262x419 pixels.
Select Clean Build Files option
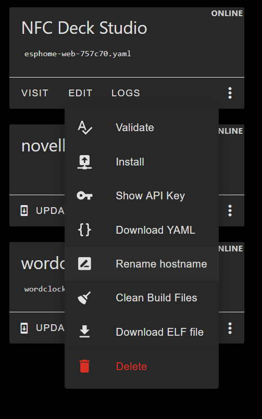point(142,298)
